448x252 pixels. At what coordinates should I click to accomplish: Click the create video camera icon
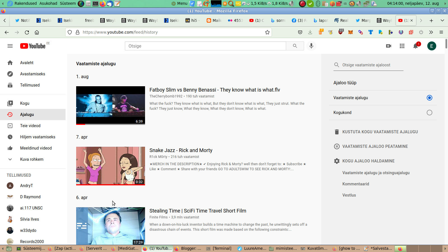[x=388, y=46]
